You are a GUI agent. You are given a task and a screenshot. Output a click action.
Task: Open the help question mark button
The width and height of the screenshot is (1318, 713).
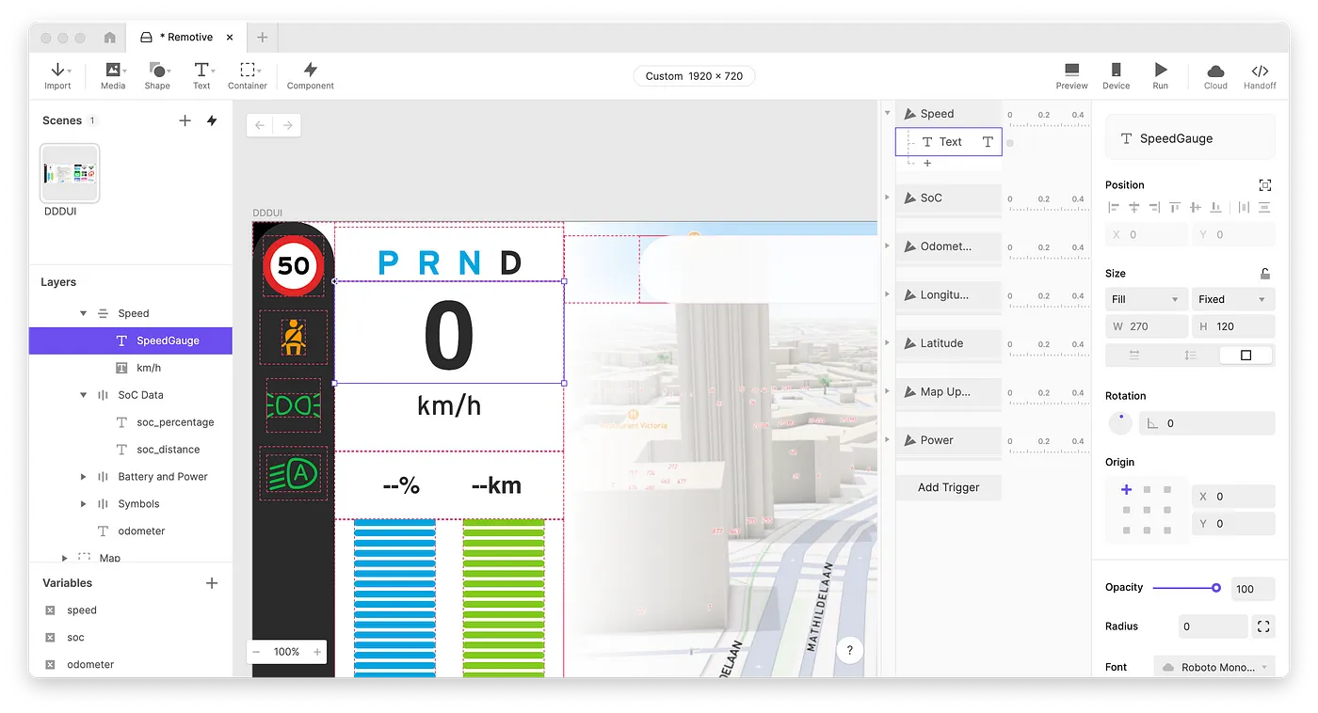[x=850, y=650]
